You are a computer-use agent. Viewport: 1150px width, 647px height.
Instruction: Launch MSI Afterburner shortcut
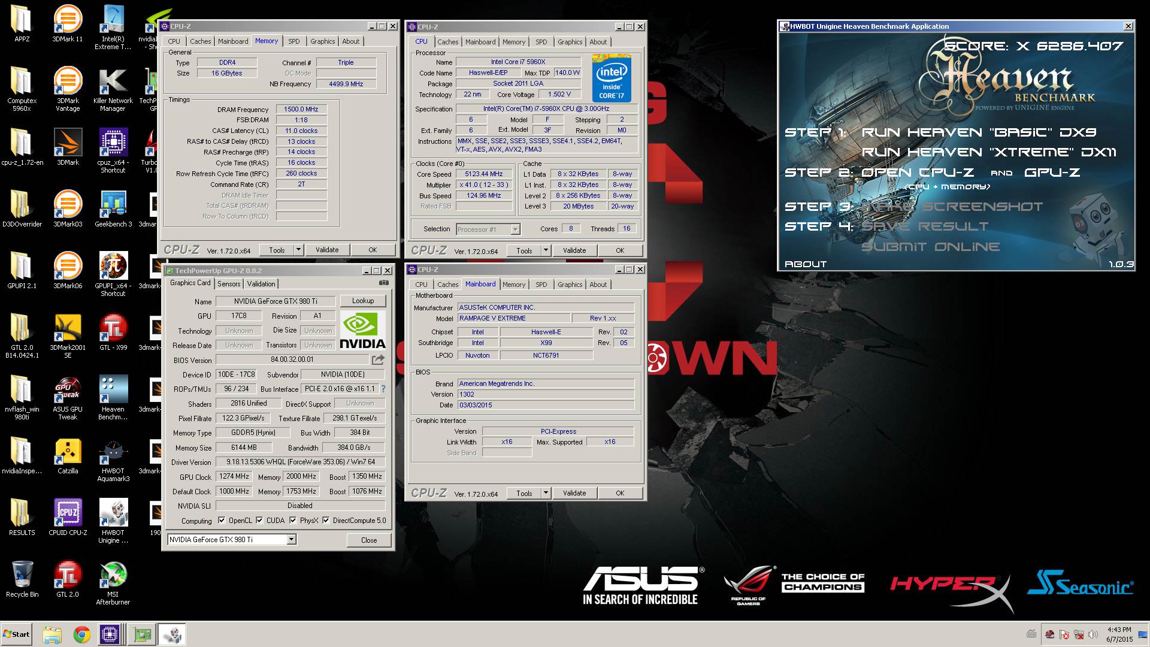(x=113, y=582)
